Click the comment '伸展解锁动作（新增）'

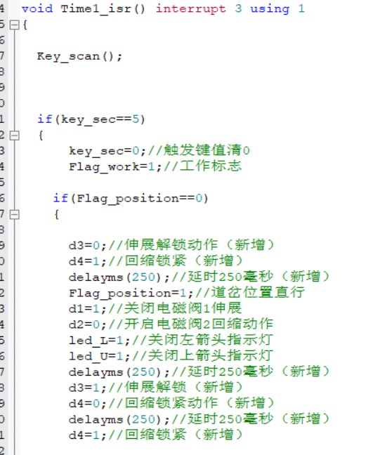(x=199, y=245)
